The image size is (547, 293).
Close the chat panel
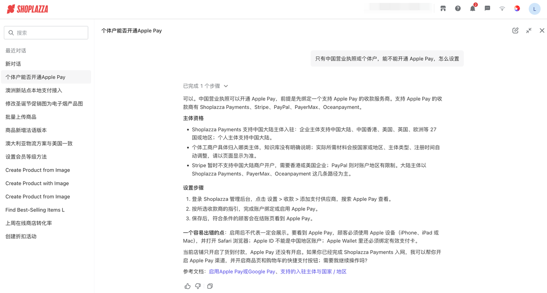(x=542, y=31)
